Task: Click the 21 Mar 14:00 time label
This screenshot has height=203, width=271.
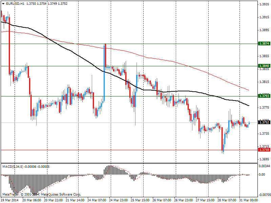Action: click(75, 200)
